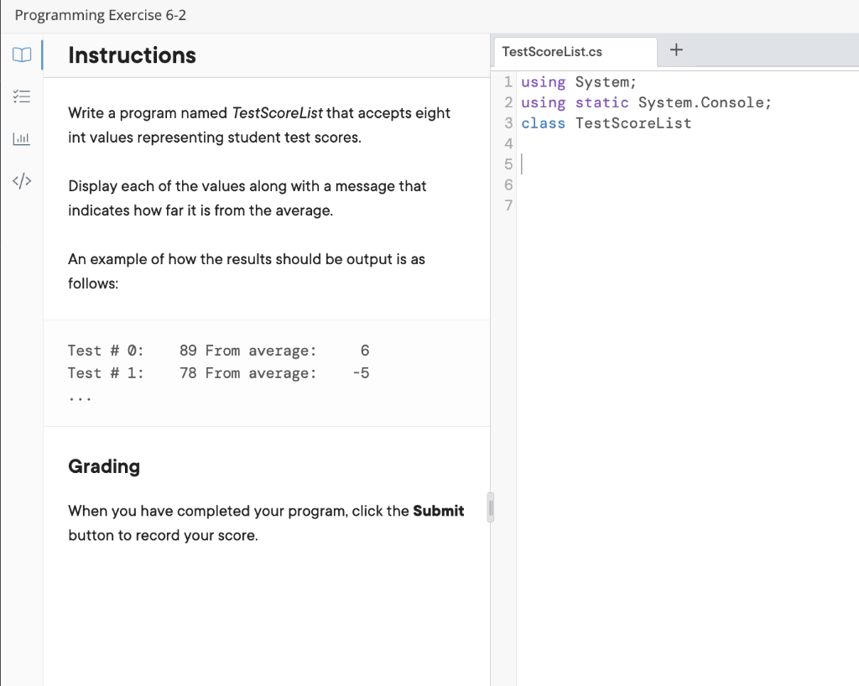The image size is (859, 686).
Task: Open the code brackets icon in sidebar
Action: (x=21, y=179)
